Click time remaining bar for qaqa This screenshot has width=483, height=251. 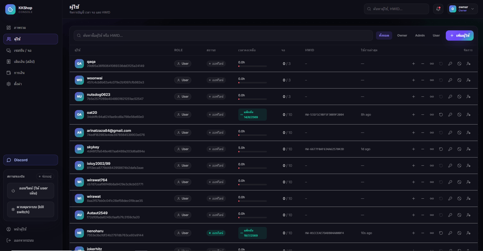(x=253, y=66)
